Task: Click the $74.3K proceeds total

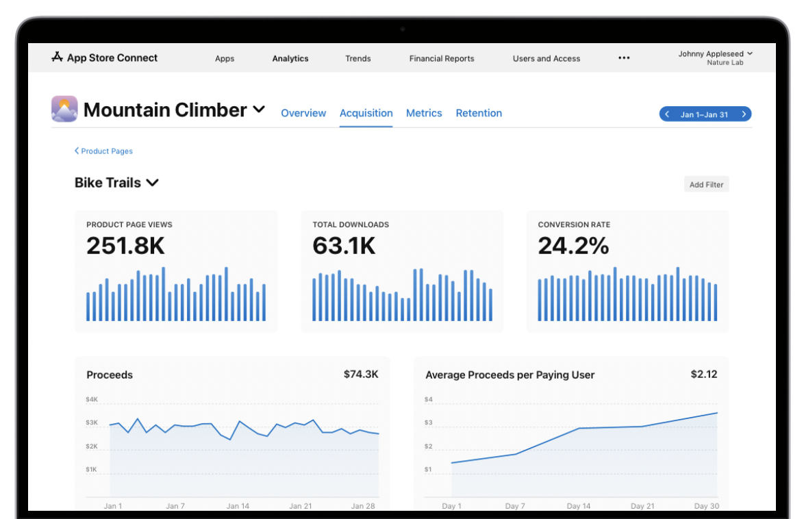Action: click(x=361, y=375)
